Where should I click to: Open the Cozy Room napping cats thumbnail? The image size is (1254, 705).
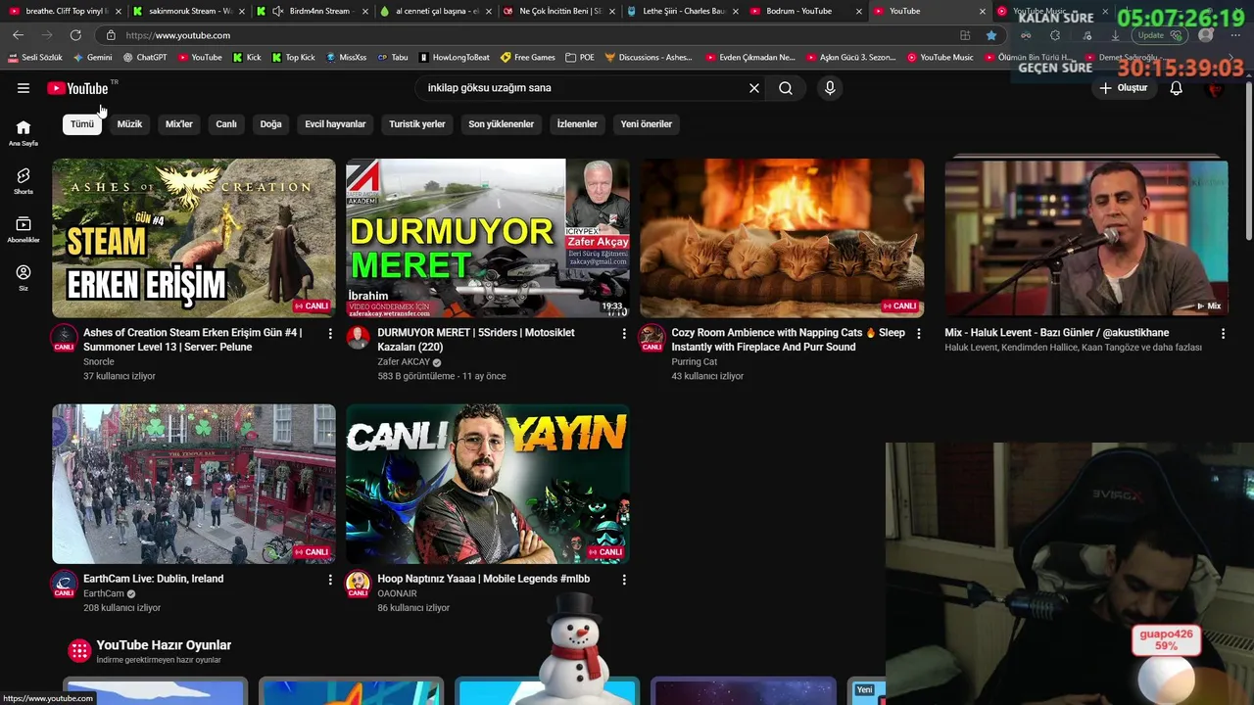pyautogui.click(x=782, y=238)
